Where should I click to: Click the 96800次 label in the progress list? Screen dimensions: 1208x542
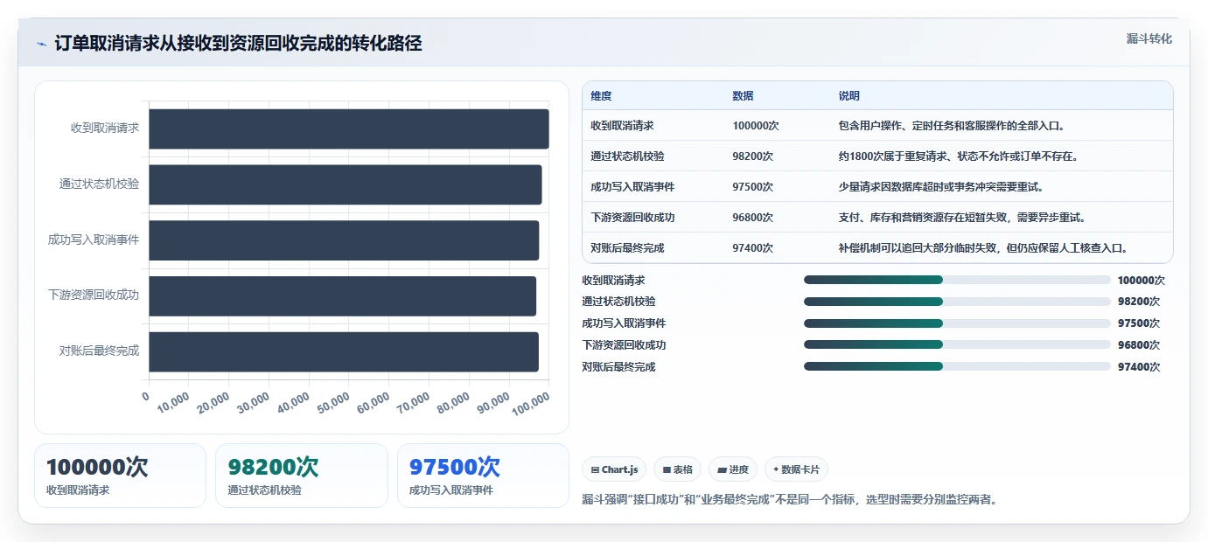pos(1139,345)
